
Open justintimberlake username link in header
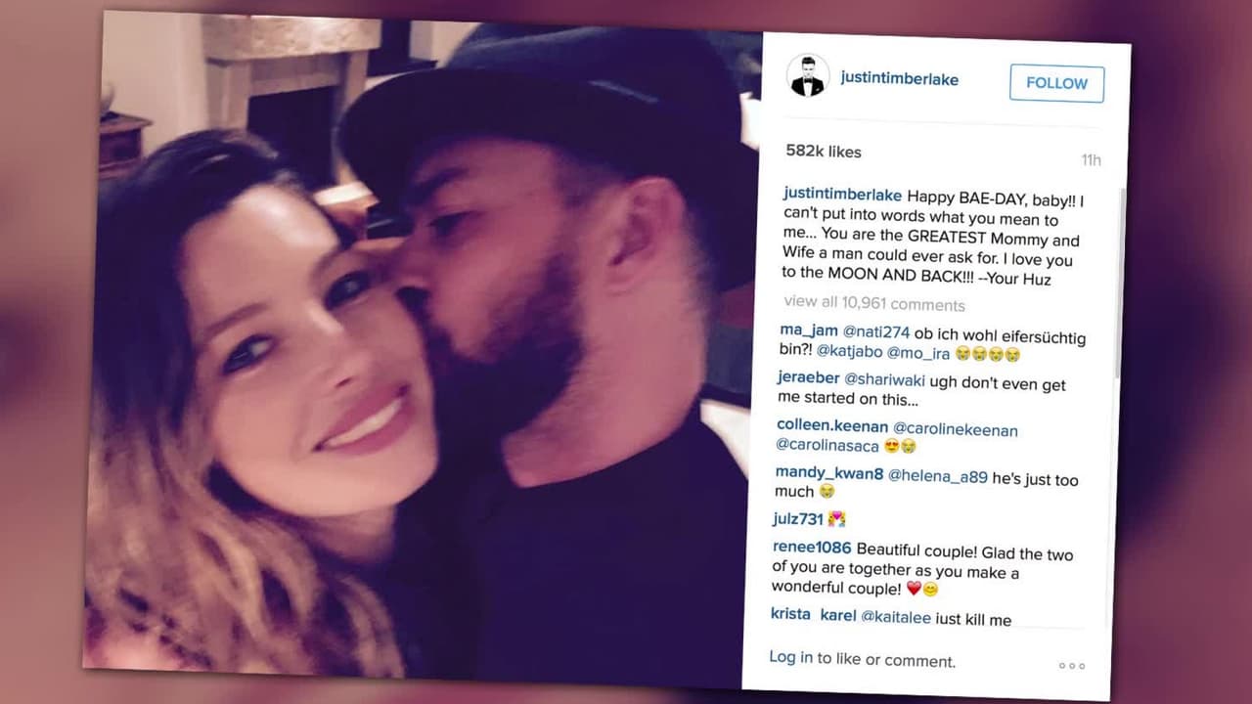point(899,79)
